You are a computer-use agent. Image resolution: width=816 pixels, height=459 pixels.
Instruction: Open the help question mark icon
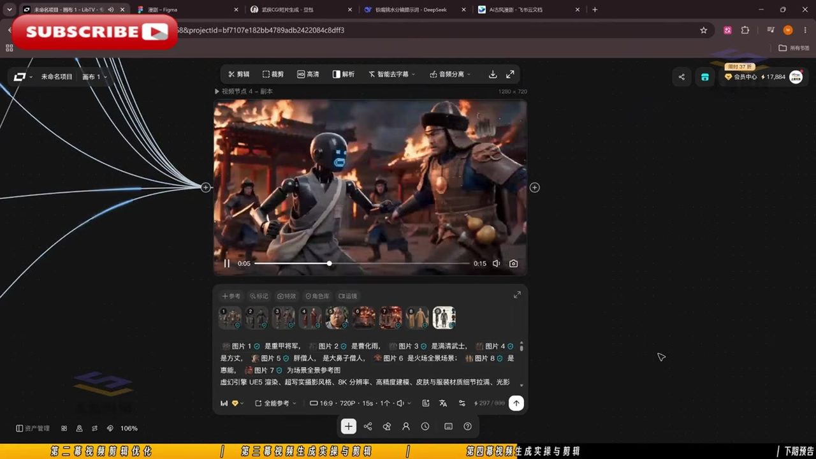coord(467,426)
